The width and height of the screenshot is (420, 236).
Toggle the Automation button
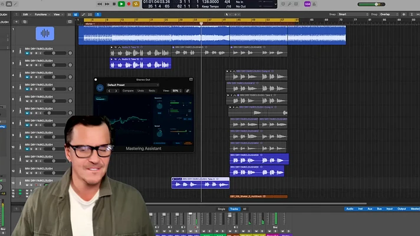point(83,15)
